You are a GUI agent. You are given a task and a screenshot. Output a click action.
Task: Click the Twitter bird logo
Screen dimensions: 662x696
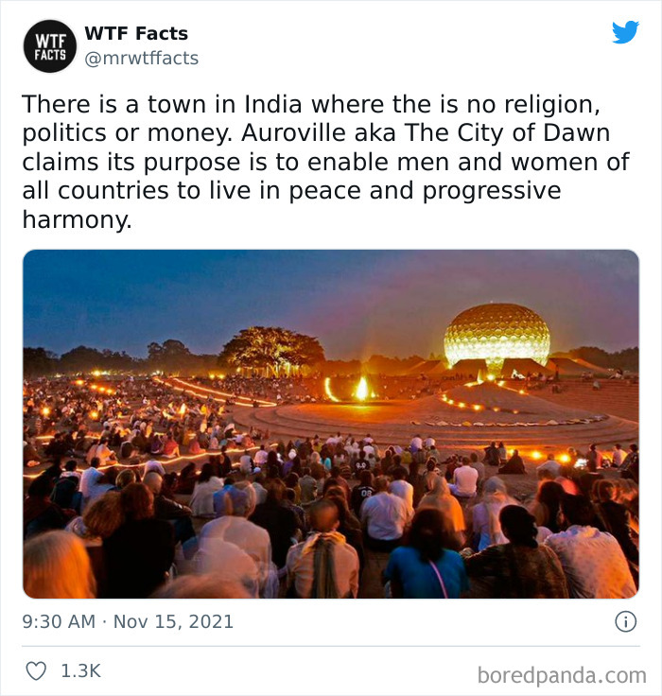[625, 32]
